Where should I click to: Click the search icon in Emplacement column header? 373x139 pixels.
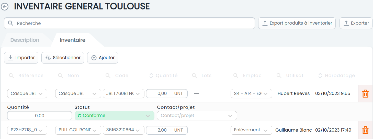click(x=236, y=76)
